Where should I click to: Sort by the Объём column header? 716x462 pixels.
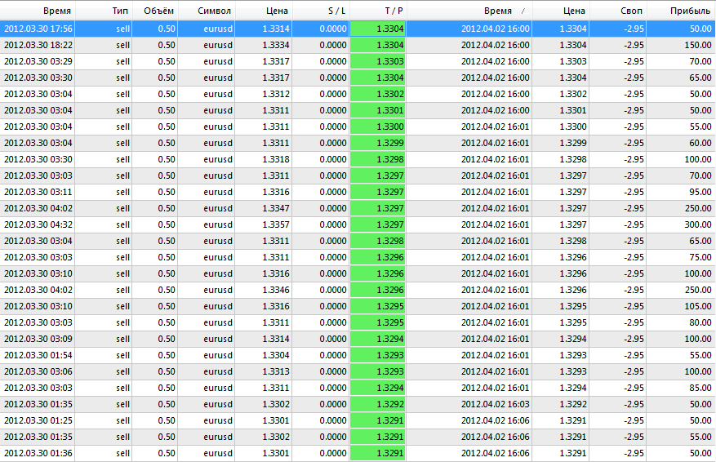(x=155, y=11)
